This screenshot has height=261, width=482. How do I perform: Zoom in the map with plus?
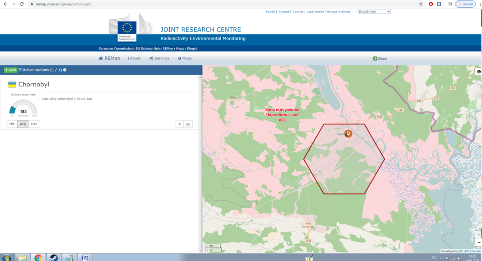[479, 234]
